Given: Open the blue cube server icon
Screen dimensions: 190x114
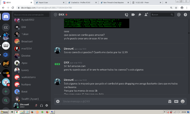Looking at the screenshot, I should pos(6,55).
